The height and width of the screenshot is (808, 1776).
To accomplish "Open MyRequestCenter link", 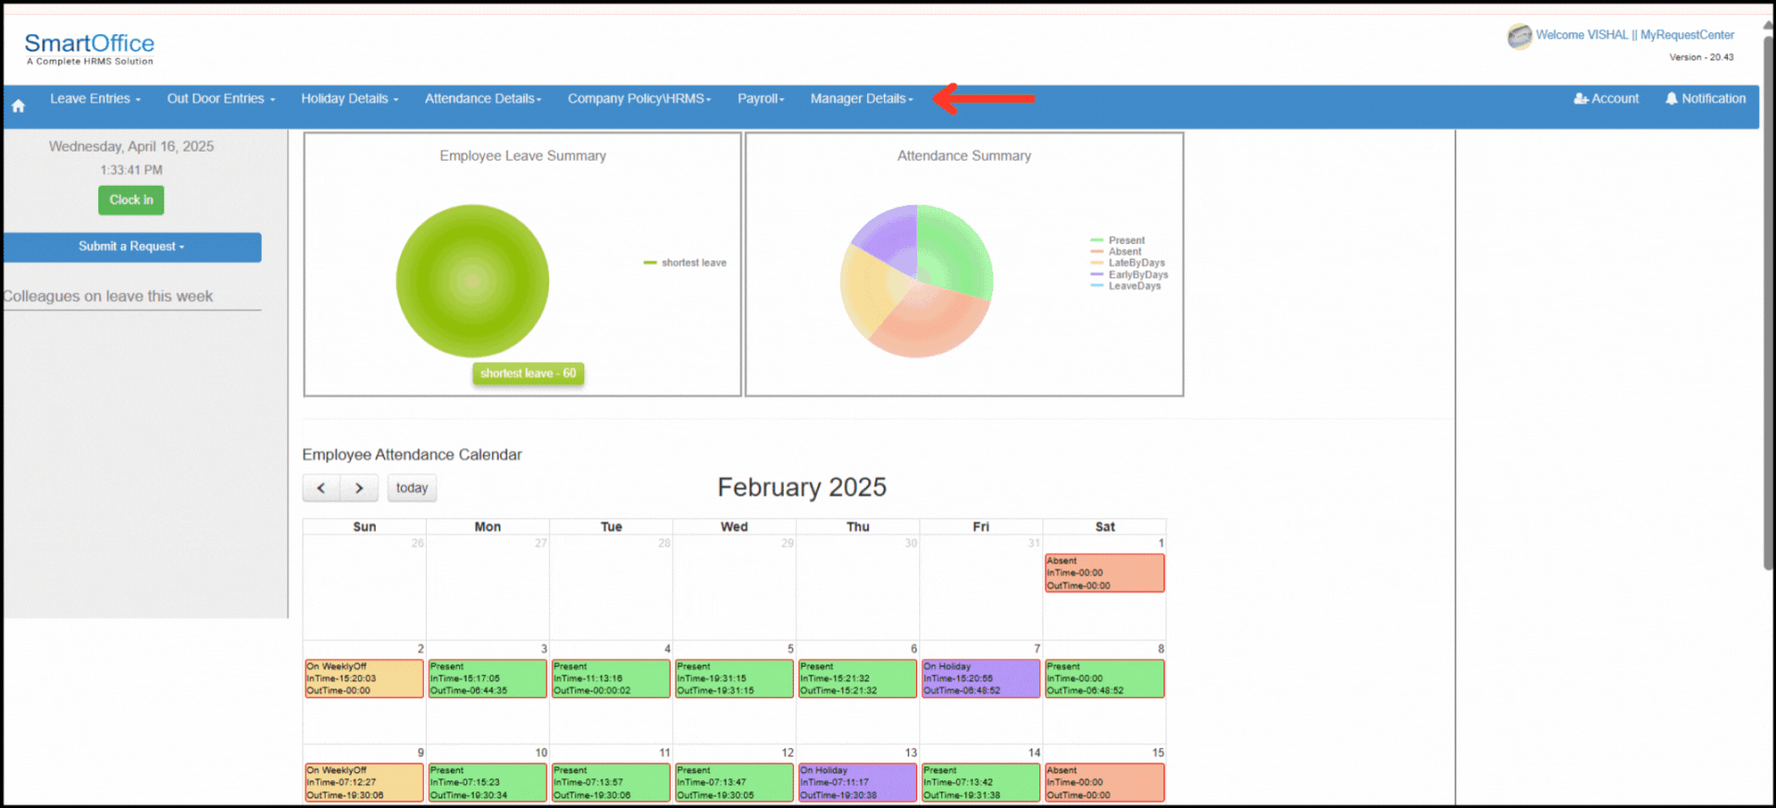I will 1687,35.
